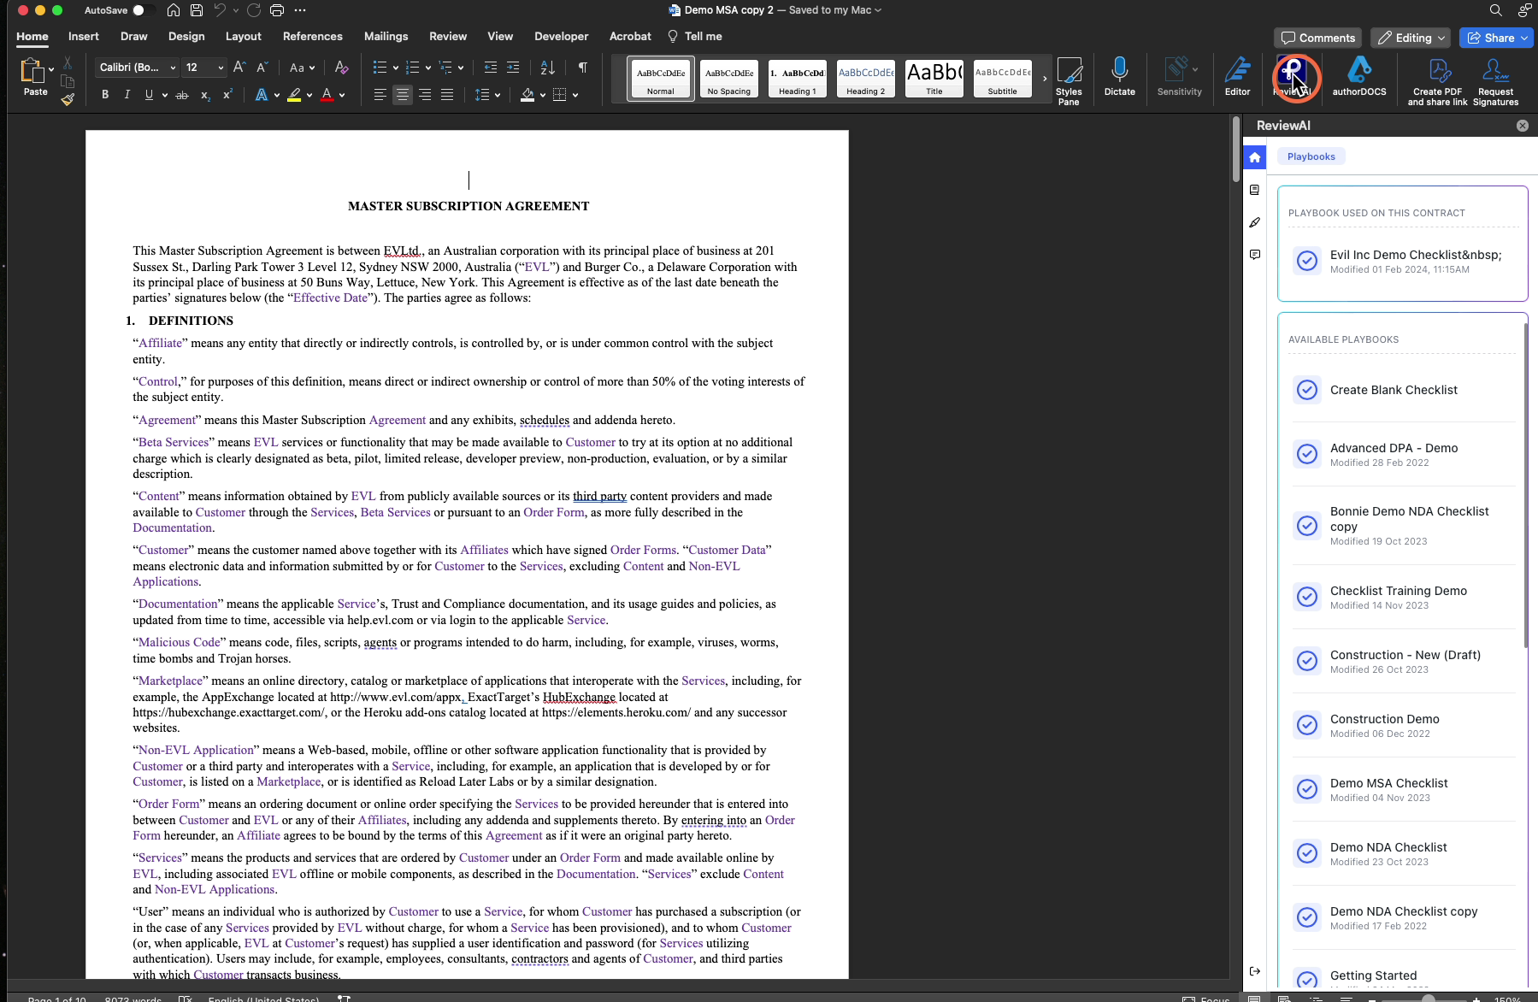Click the Comments button
The image size is (1538, 1002).
pyautogui.click(x=1317, y=38)
